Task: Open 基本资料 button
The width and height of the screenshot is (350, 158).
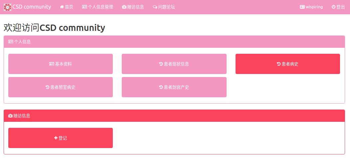Action: click(61, 64)
